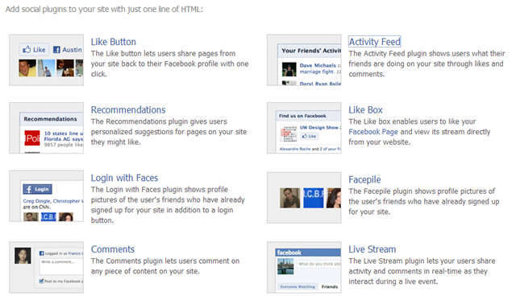Click the Live Stream description text
This screenshot has height=304, width=516.
(x=422, y=271)
